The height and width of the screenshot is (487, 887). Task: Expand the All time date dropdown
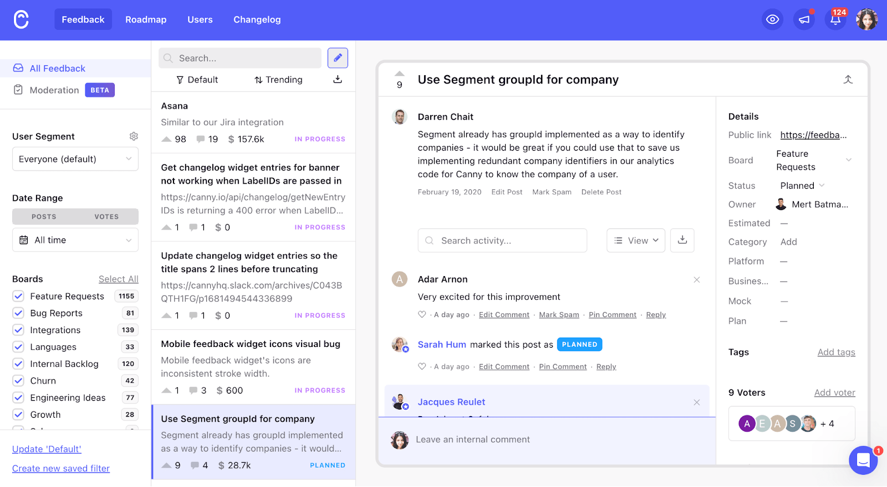coord(75,240)
